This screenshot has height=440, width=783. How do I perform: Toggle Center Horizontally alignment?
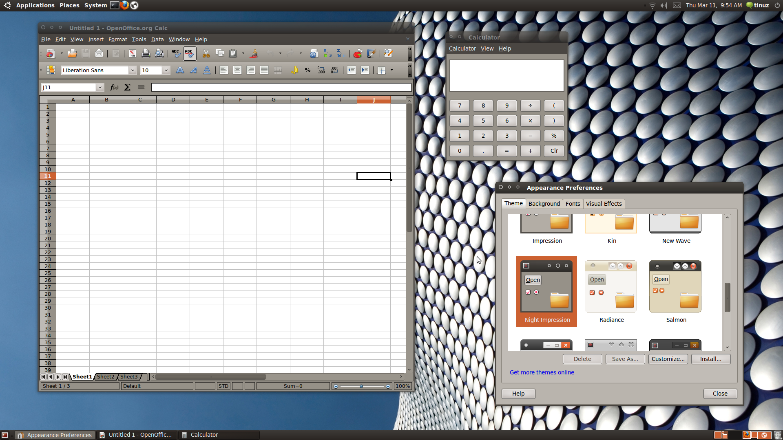tap(237, 70)
